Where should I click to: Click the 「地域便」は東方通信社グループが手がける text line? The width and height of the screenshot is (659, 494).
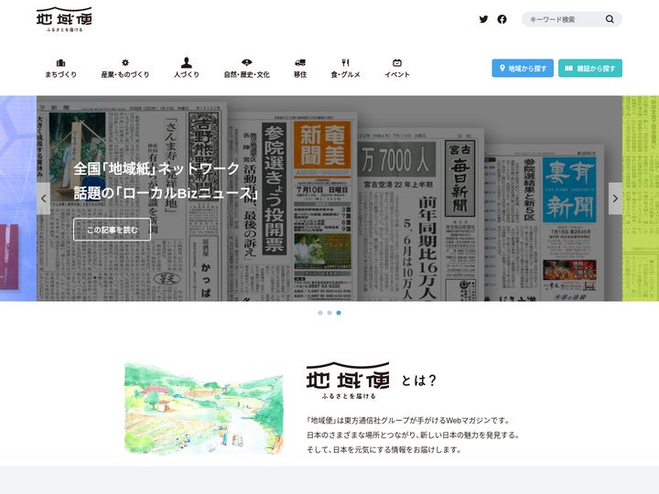click(x=408, y=421)
